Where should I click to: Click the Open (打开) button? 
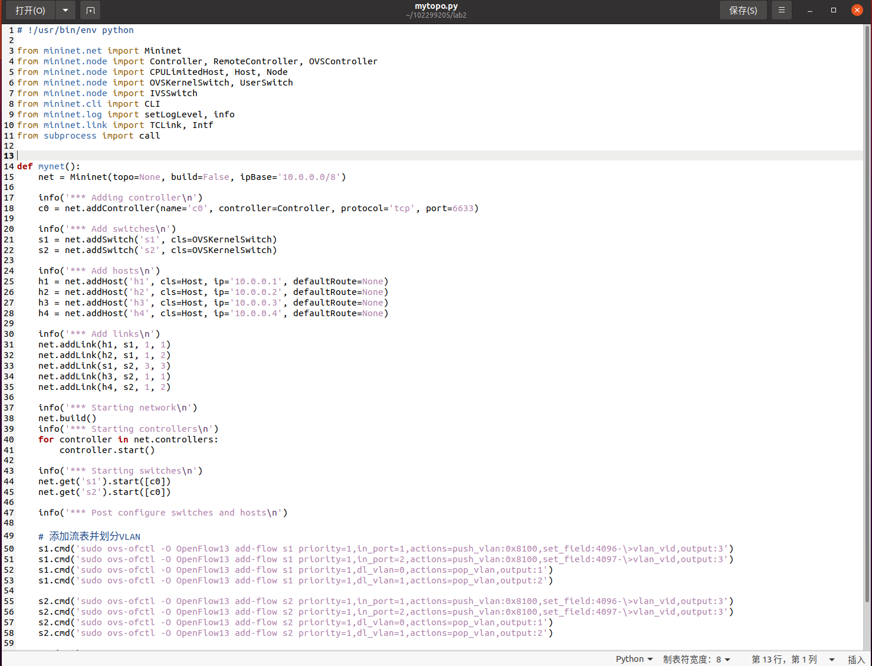30,10
